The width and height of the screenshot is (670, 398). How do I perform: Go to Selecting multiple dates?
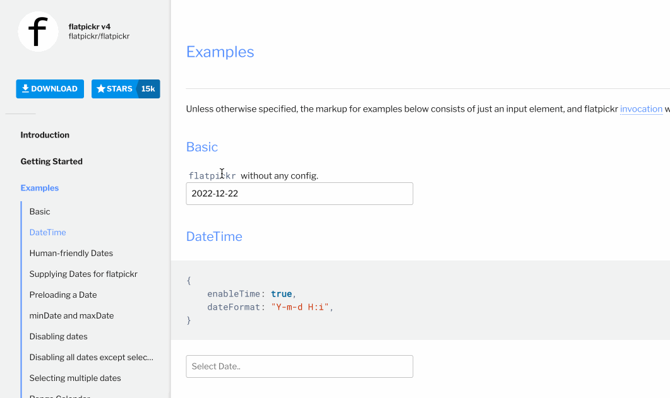pos(75,378)
